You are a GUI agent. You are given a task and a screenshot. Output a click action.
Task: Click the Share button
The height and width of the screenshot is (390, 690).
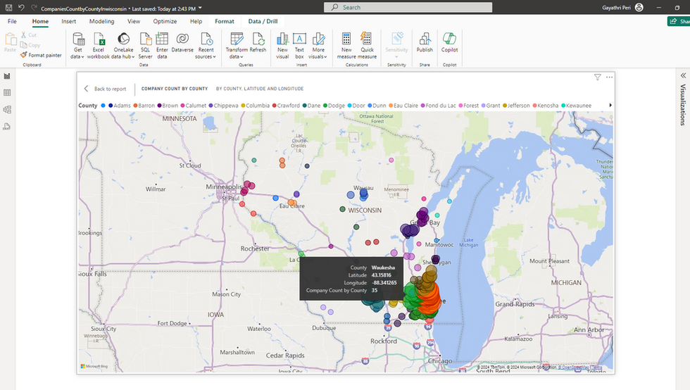pyautogui.click(x=679, y=21)
